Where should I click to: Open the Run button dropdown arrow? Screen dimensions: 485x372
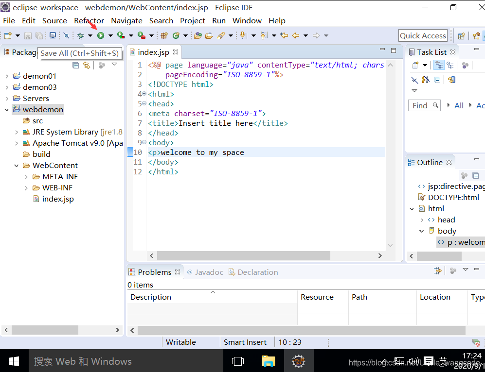(x=110, y=35)
